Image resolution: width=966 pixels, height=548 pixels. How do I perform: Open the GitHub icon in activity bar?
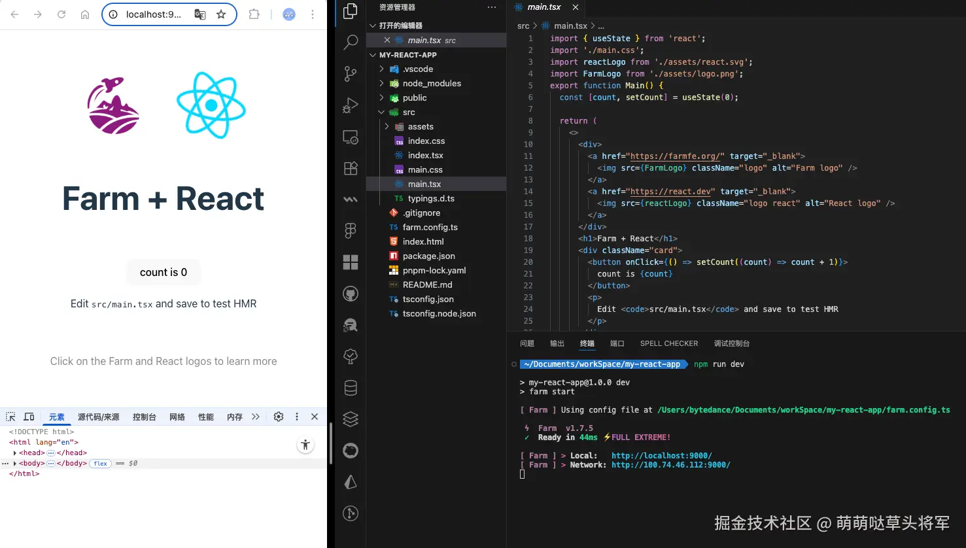[x=351, y=294]
